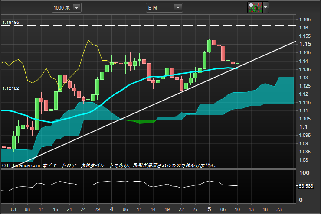Click the month 5 date axis label
Viewport: 321px width, 214px height.
(209, 209)
